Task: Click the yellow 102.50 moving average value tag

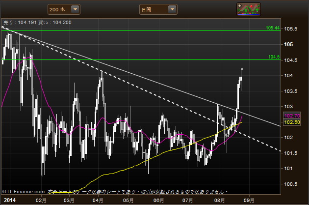Action: point(292,122)
